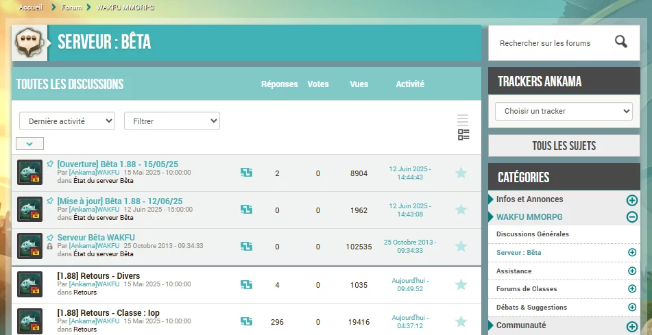Expand Assistance subcategory plus icon
The image size is (652, 335).
(632, 271)
